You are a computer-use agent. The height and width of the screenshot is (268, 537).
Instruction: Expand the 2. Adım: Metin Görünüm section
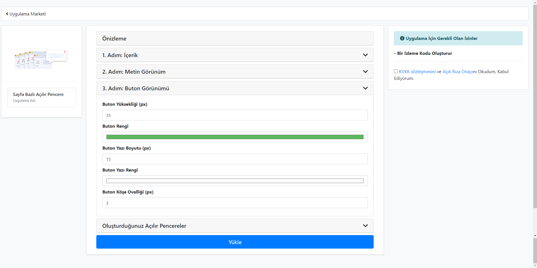pos(235,72)
